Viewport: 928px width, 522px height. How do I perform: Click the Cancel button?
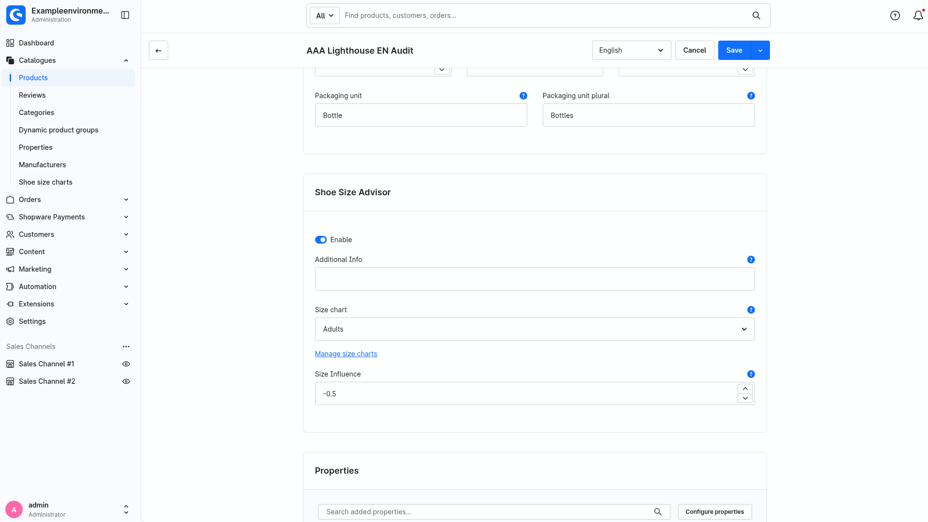[x=695, y=50]
